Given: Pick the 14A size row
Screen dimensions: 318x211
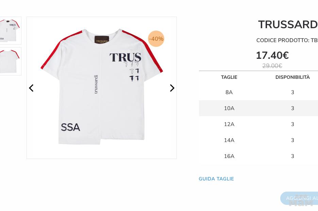Looking at the screenshot, I should tap(229, 140).
